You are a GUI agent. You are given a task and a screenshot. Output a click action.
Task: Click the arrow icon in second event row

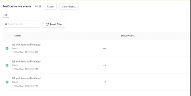pyautogui.click(x=104, y=65)
